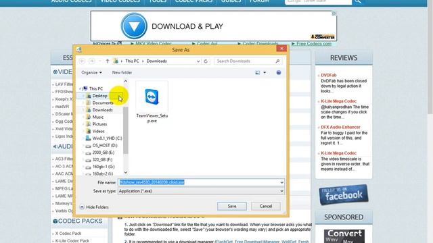
Task: Click the Convert sponsored banner
Action: pyautogui.click(x=344, y=236)
